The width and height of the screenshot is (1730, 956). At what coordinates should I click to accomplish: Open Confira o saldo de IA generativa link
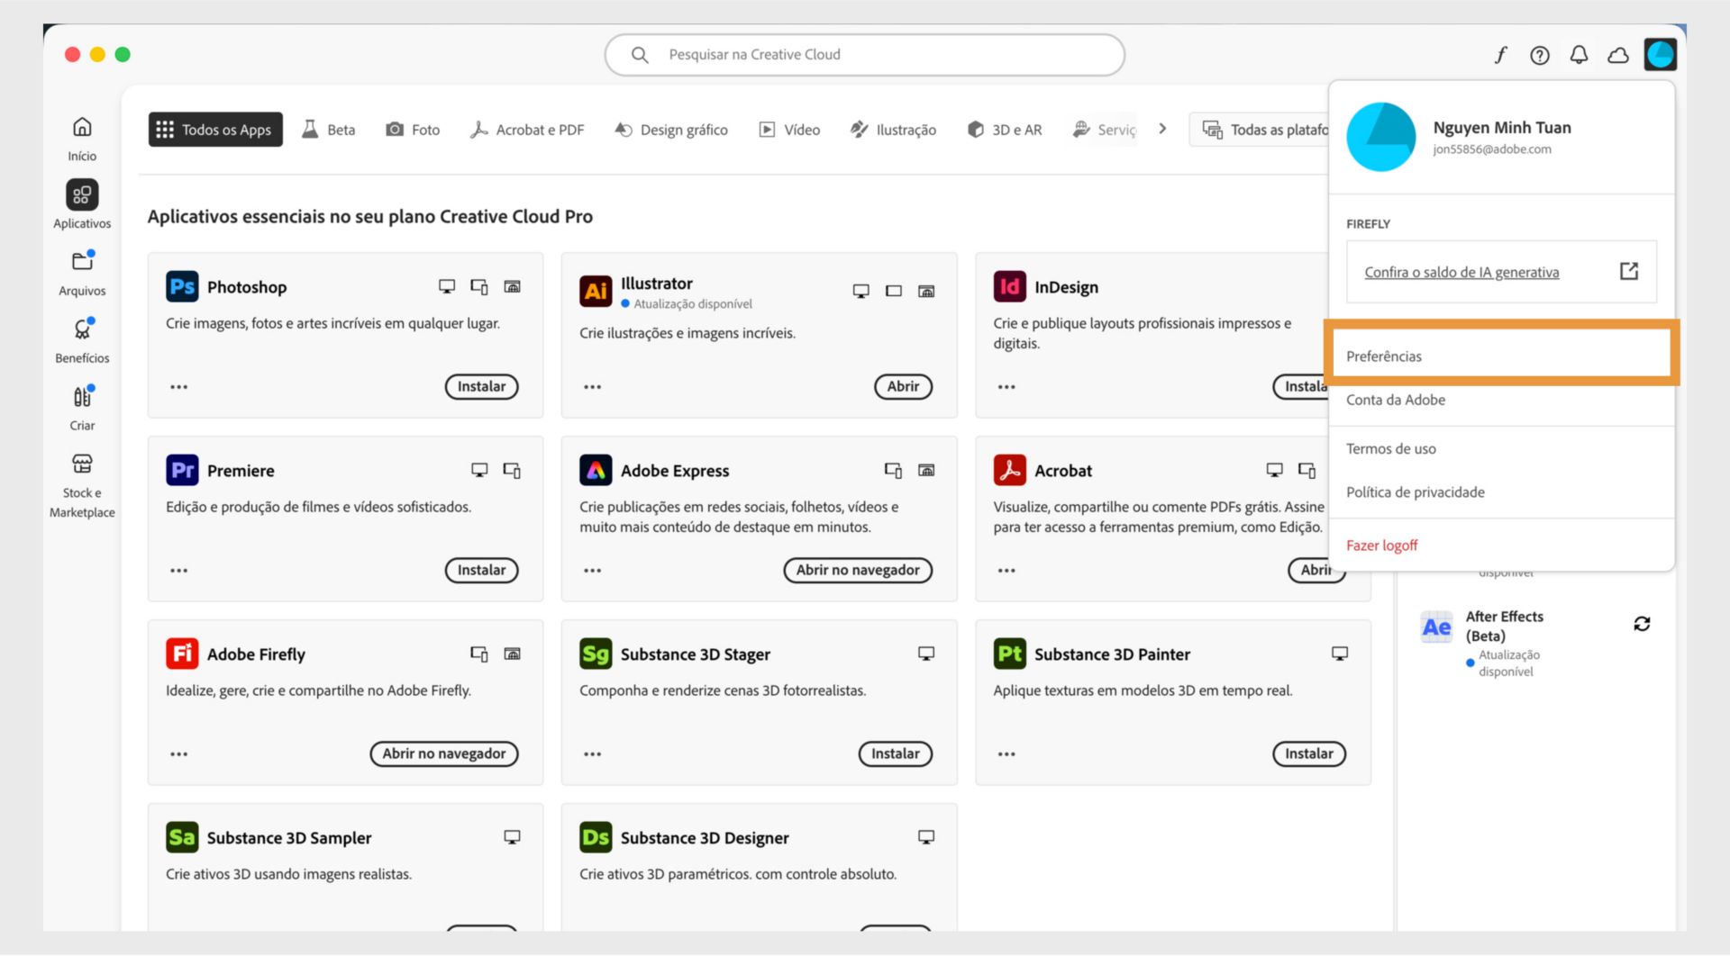tap(1461, 272)
